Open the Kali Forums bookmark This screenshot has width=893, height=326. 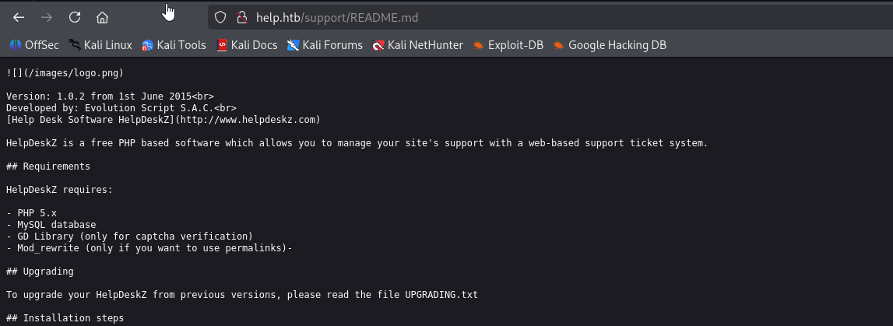coord(325,45)
